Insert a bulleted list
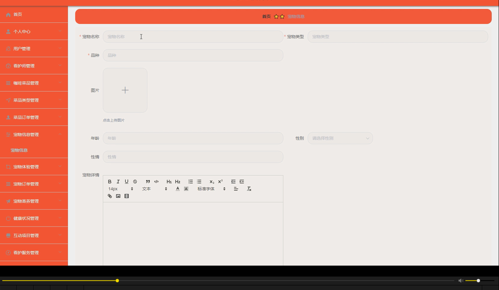499x290 pixels. [x=199, y=182]
